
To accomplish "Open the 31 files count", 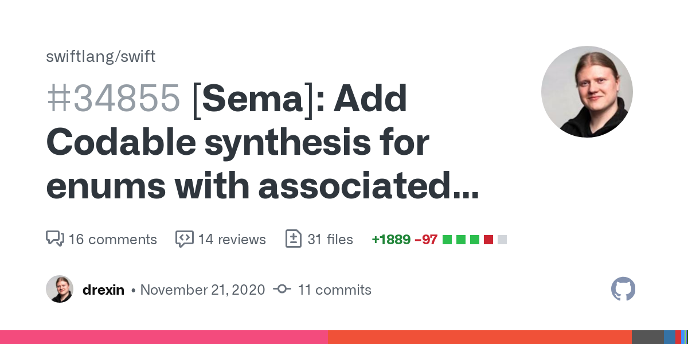I will click(330, 239).
